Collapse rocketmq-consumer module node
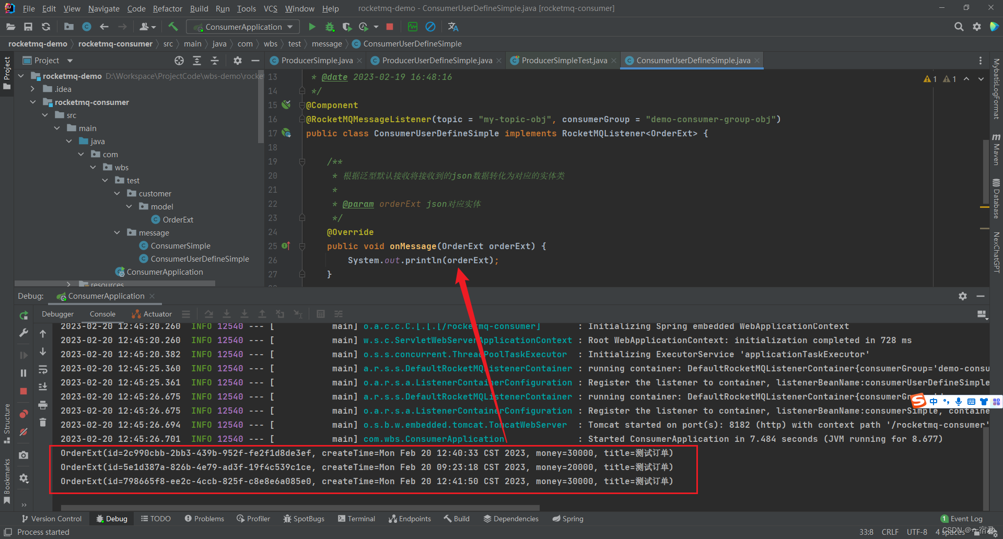This screenshot has height=539, width=1003. tap(33, 102)
